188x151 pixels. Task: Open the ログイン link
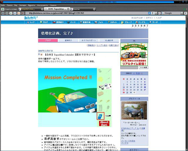[x=149, y=18]
